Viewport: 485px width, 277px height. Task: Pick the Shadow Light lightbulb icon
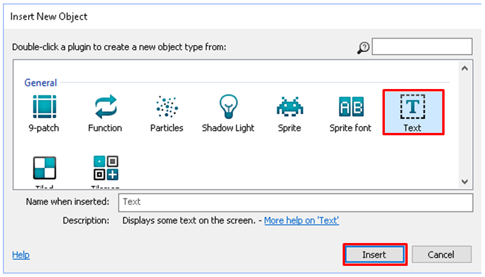(x=228, y=107)
